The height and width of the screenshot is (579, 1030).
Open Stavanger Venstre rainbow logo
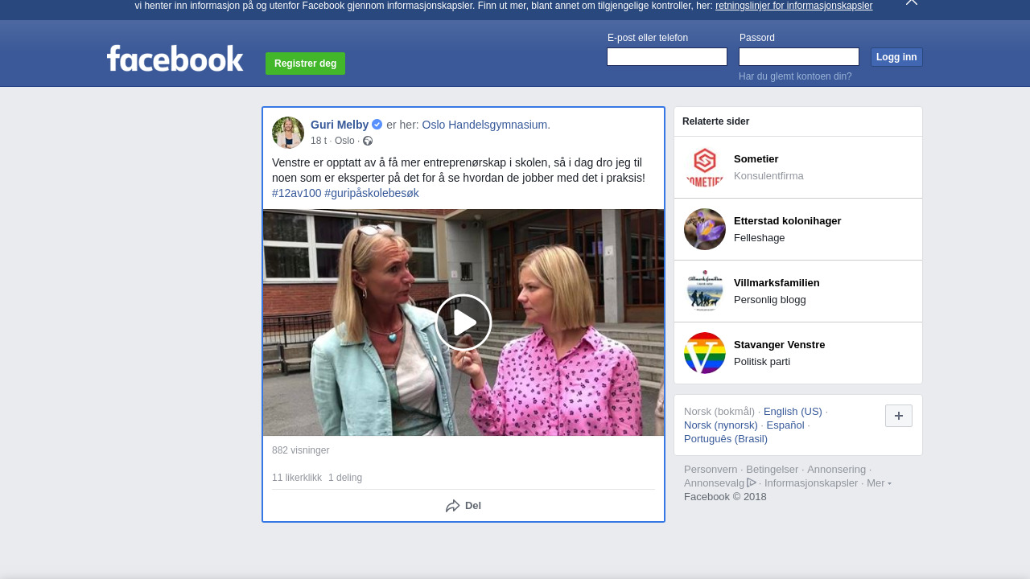[705, 353]
